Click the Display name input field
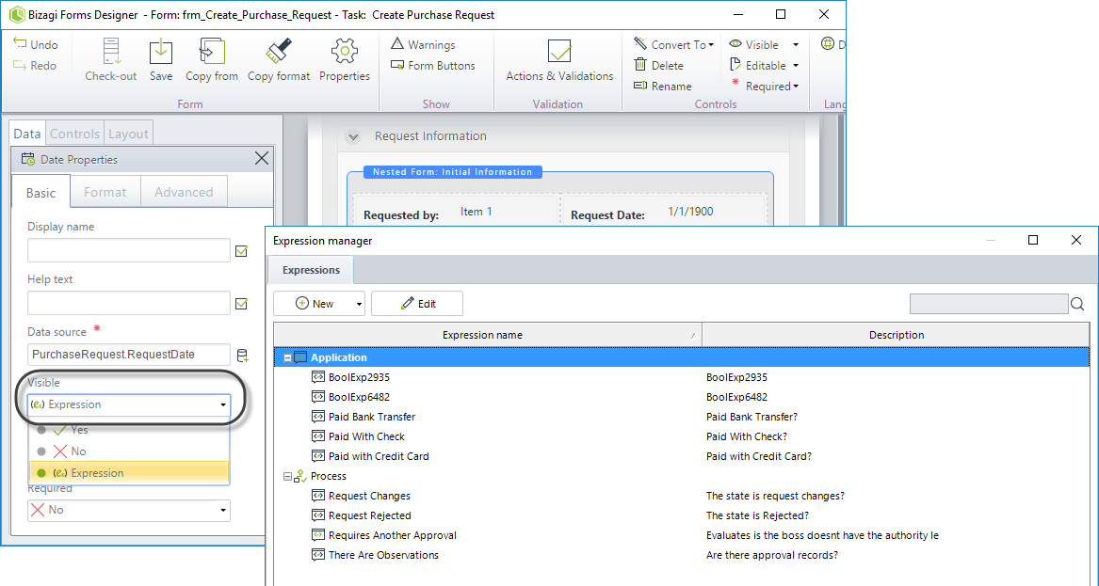Viewport: 1099px width, 586px height. click(x=129, y=250)
